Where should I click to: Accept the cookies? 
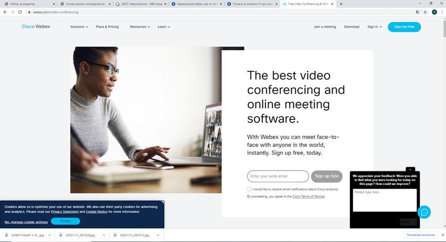66,221
